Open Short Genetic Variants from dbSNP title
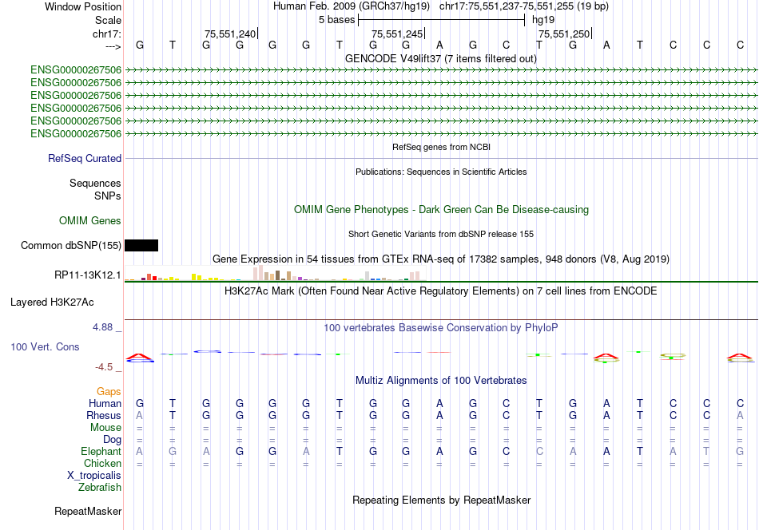The width and height of the screenshot is (759, 530). point(441,234)
